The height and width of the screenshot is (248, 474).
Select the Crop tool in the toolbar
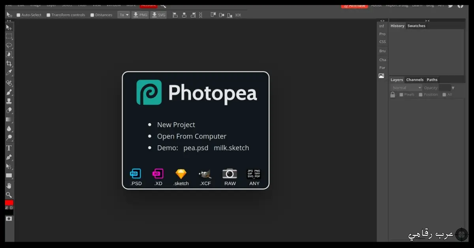click(9, 63)
